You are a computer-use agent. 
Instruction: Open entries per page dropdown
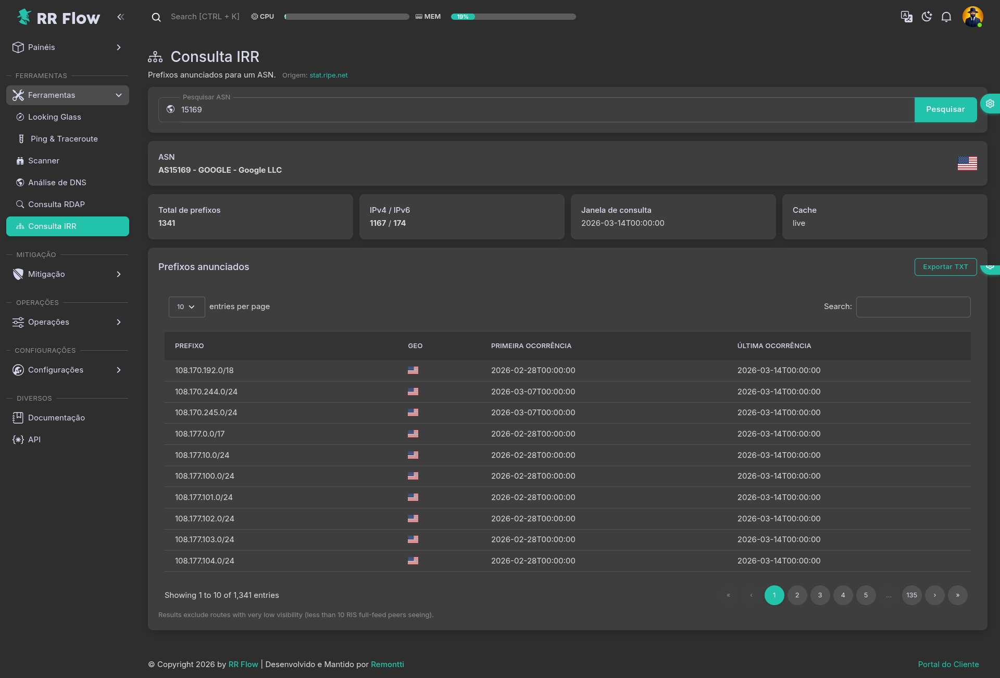click(186, 307)
